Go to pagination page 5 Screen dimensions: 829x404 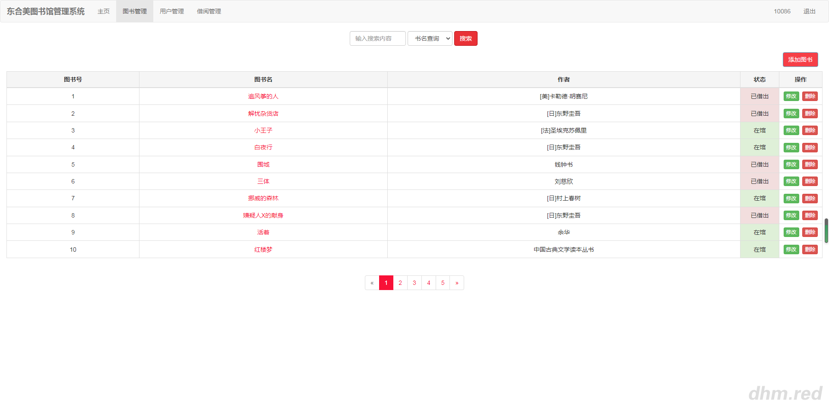click(443, 283)
